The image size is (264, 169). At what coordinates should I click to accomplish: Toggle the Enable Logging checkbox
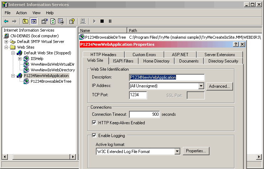coord(94,135)
